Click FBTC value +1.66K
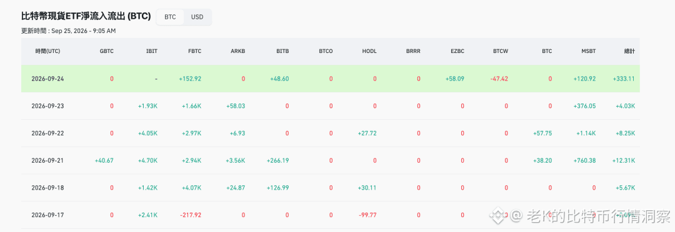The height and width of the screenshot is (232, 675). [x=192, y=105]
